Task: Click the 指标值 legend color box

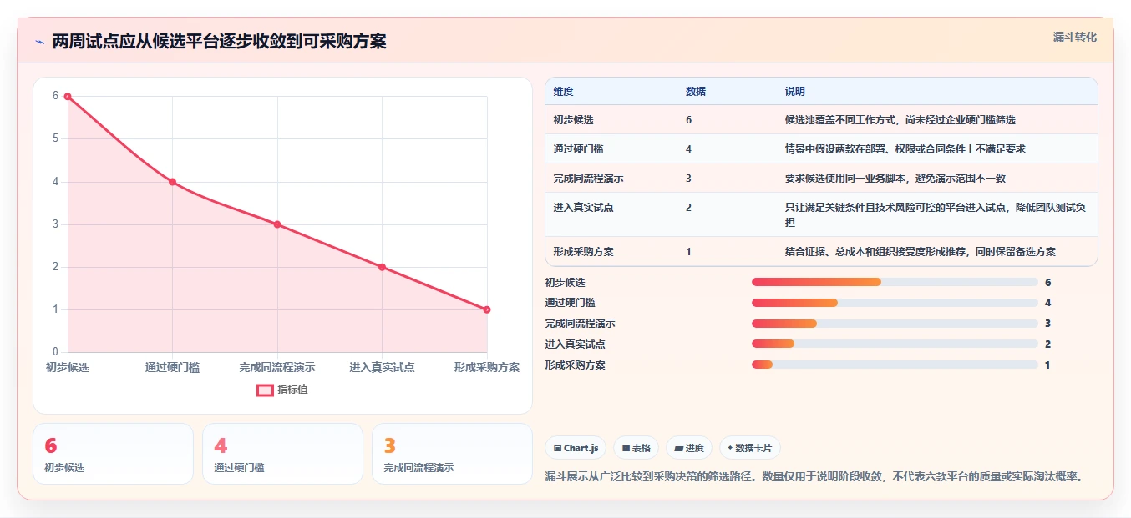Action: [265, 390]
